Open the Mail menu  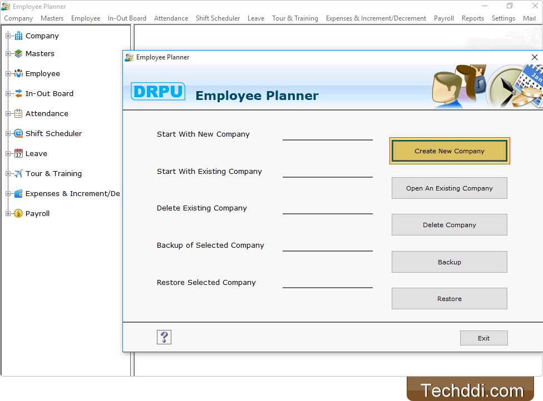click(529, 18)
